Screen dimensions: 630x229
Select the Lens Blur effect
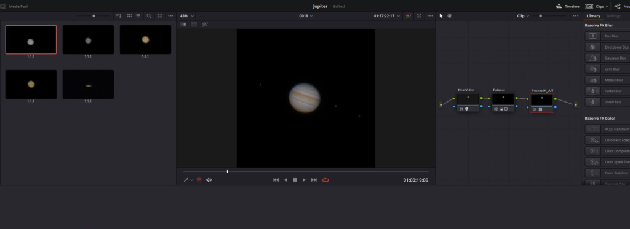coord(607,69)
